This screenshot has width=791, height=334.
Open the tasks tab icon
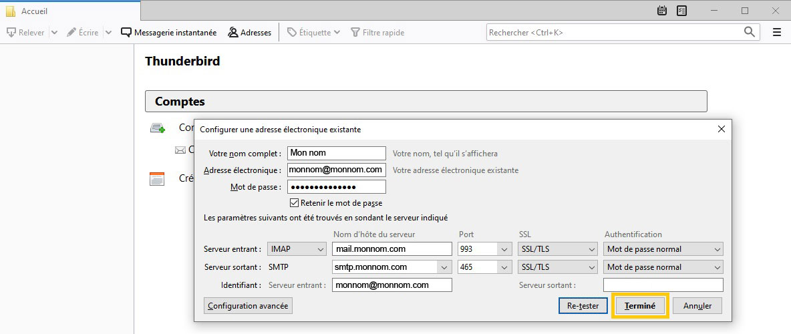coord(681,10)
